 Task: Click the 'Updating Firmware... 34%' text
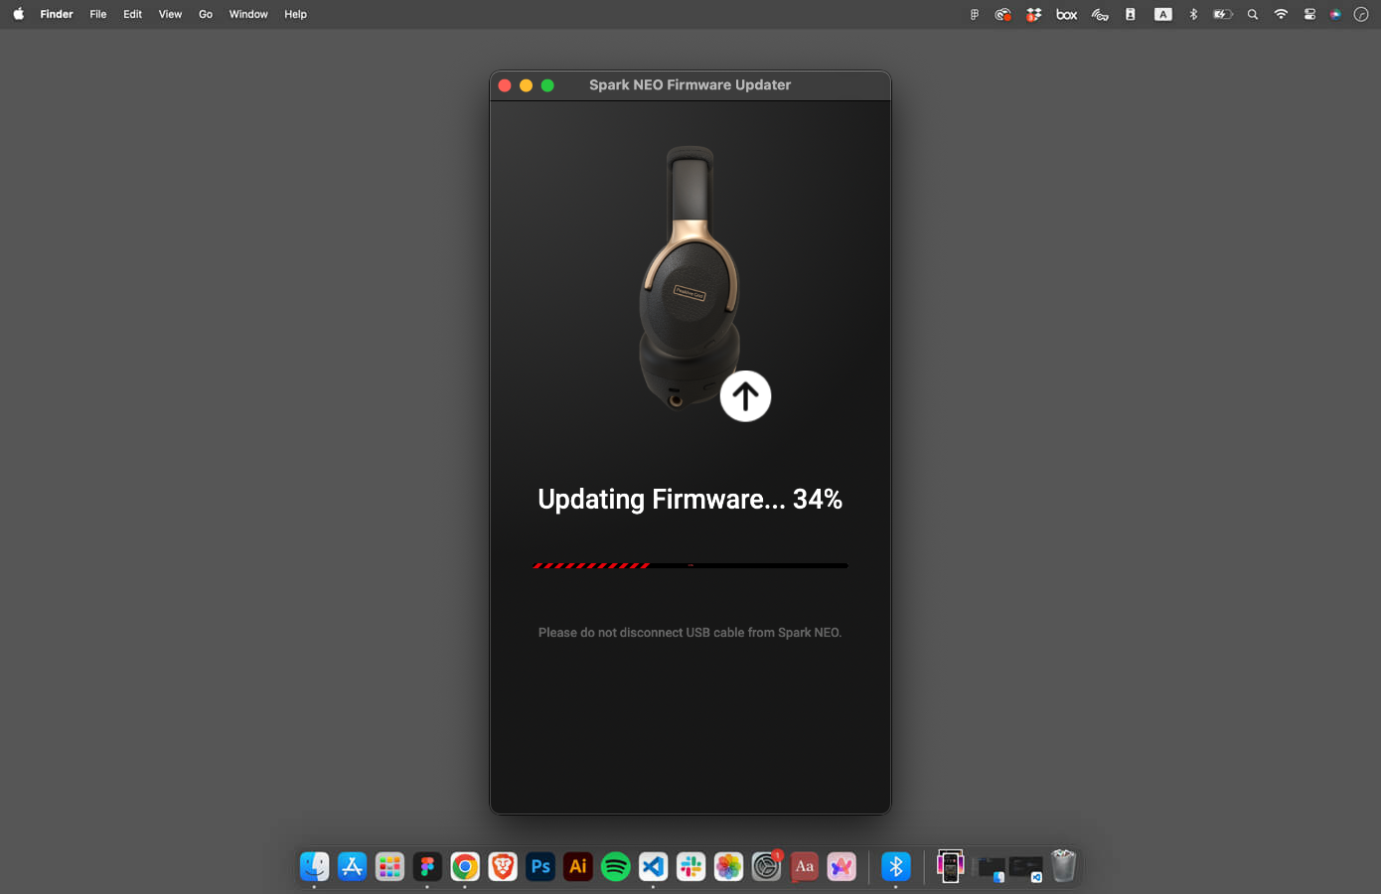pyautogui.click(x=690, y=499)
